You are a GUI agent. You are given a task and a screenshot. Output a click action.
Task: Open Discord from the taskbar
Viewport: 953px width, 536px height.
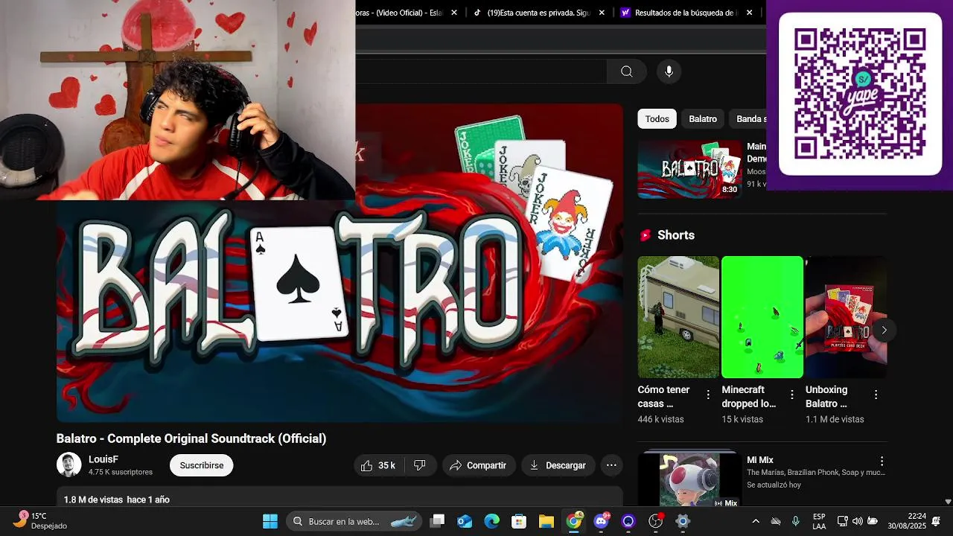click(601, 521)
